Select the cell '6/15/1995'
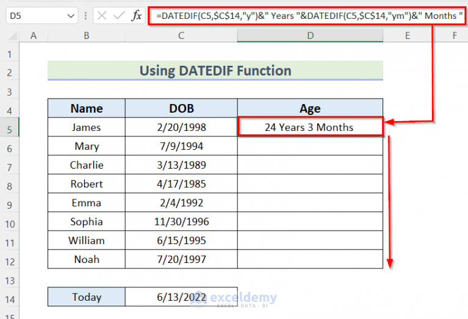This screenshot has width=468, height=319. click(x=181, y=240)
